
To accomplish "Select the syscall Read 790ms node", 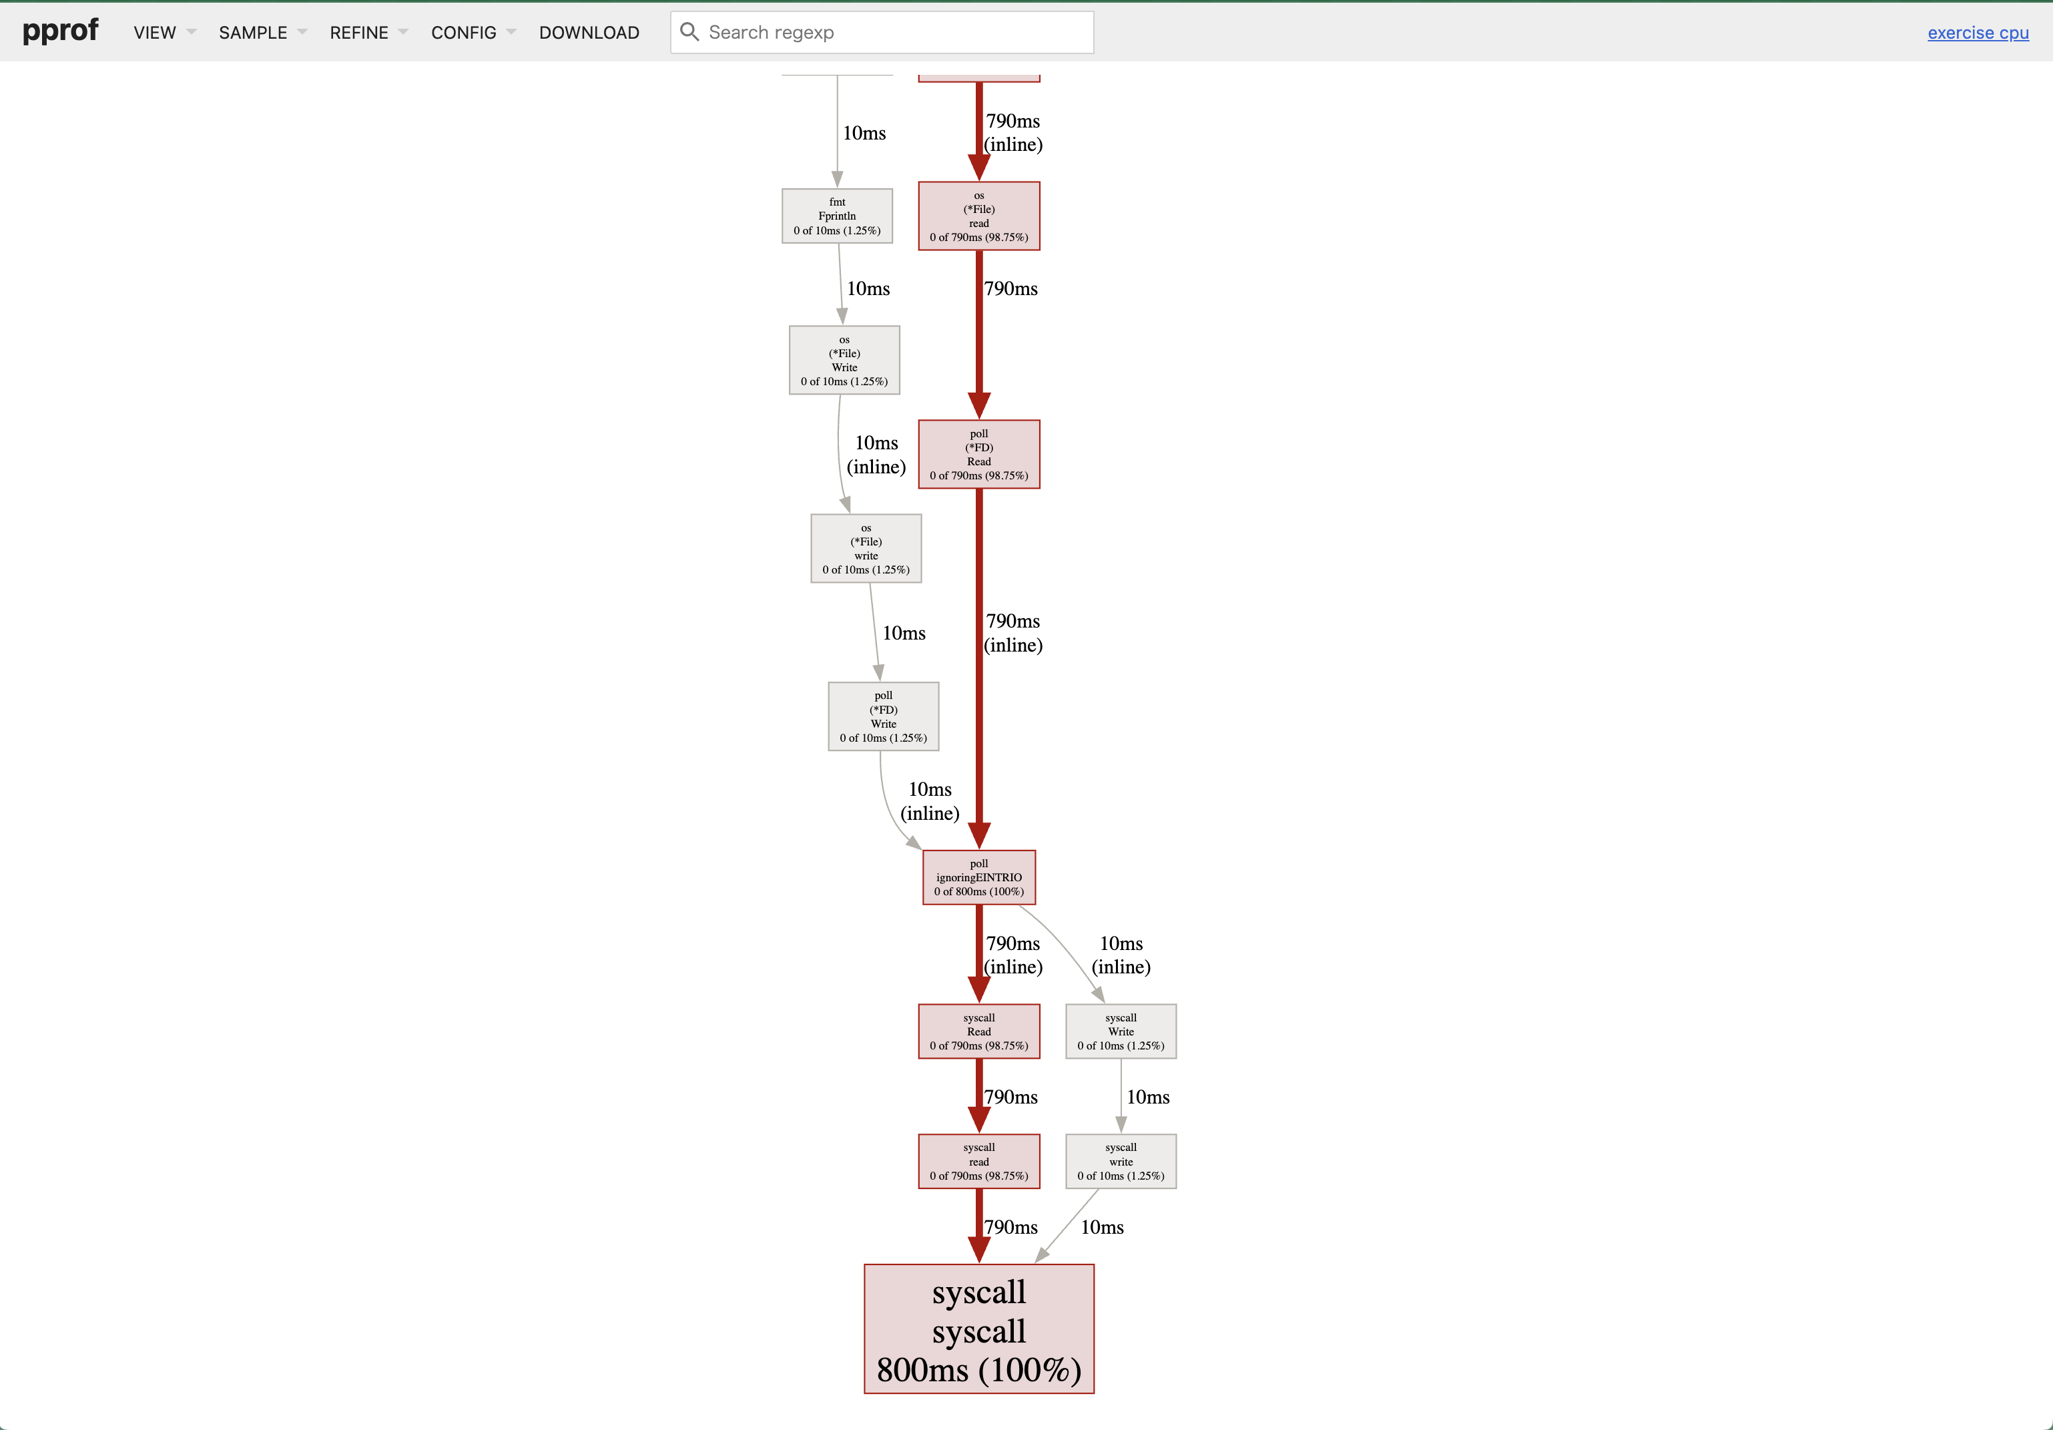I will coord(978,1032).
